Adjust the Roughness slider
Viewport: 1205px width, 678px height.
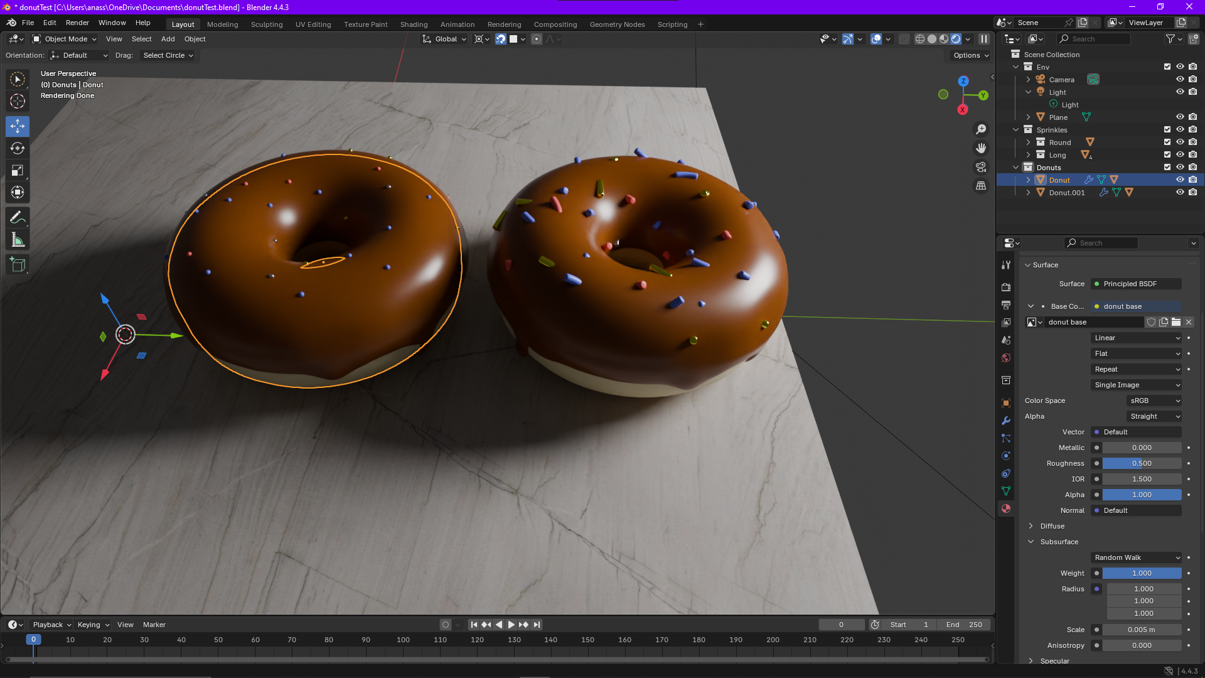tap(1142, 463)
